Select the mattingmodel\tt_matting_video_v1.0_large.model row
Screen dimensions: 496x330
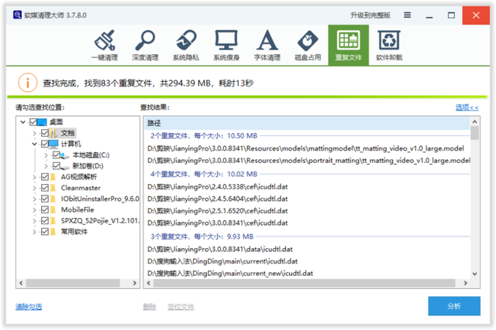pyautogui.click(x=307, y=148)
